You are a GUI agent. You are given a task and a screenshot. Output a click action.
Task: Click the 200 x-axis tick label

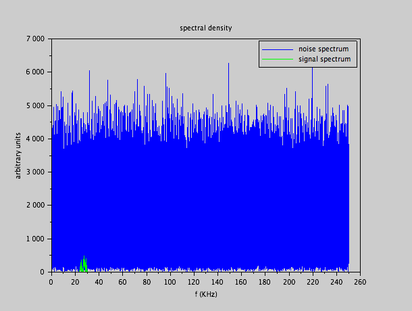click(288, 282)
